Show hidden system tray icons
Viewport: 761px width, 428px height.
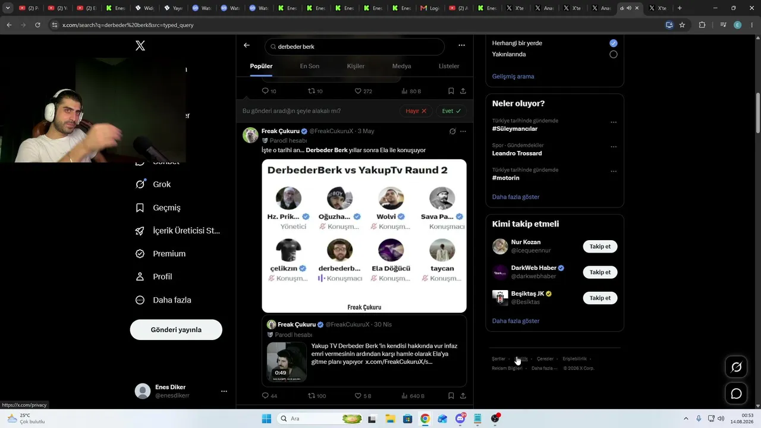[x=687, y=418]
